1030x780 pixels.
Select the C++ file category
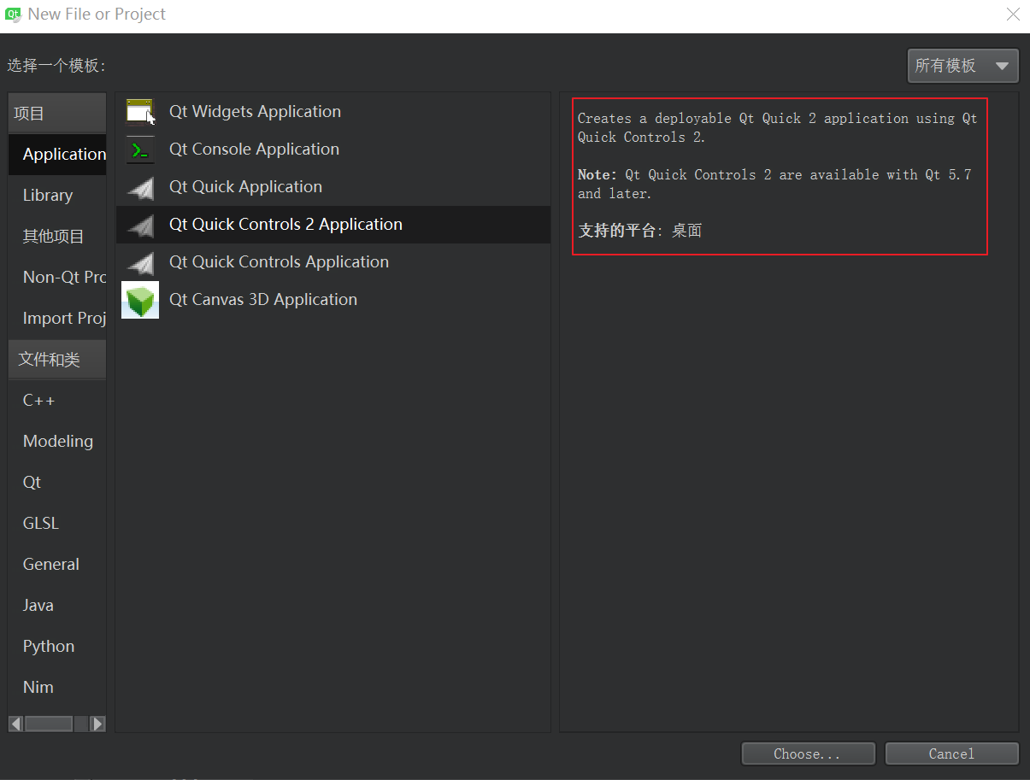pos(57,401)
